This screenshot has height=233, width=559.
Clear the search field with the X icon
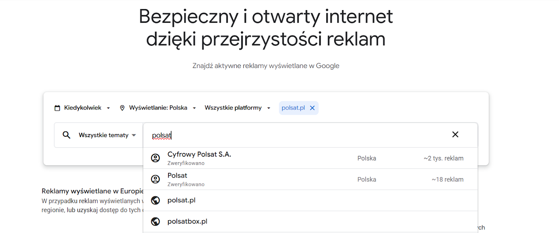(x=455, y=135)
